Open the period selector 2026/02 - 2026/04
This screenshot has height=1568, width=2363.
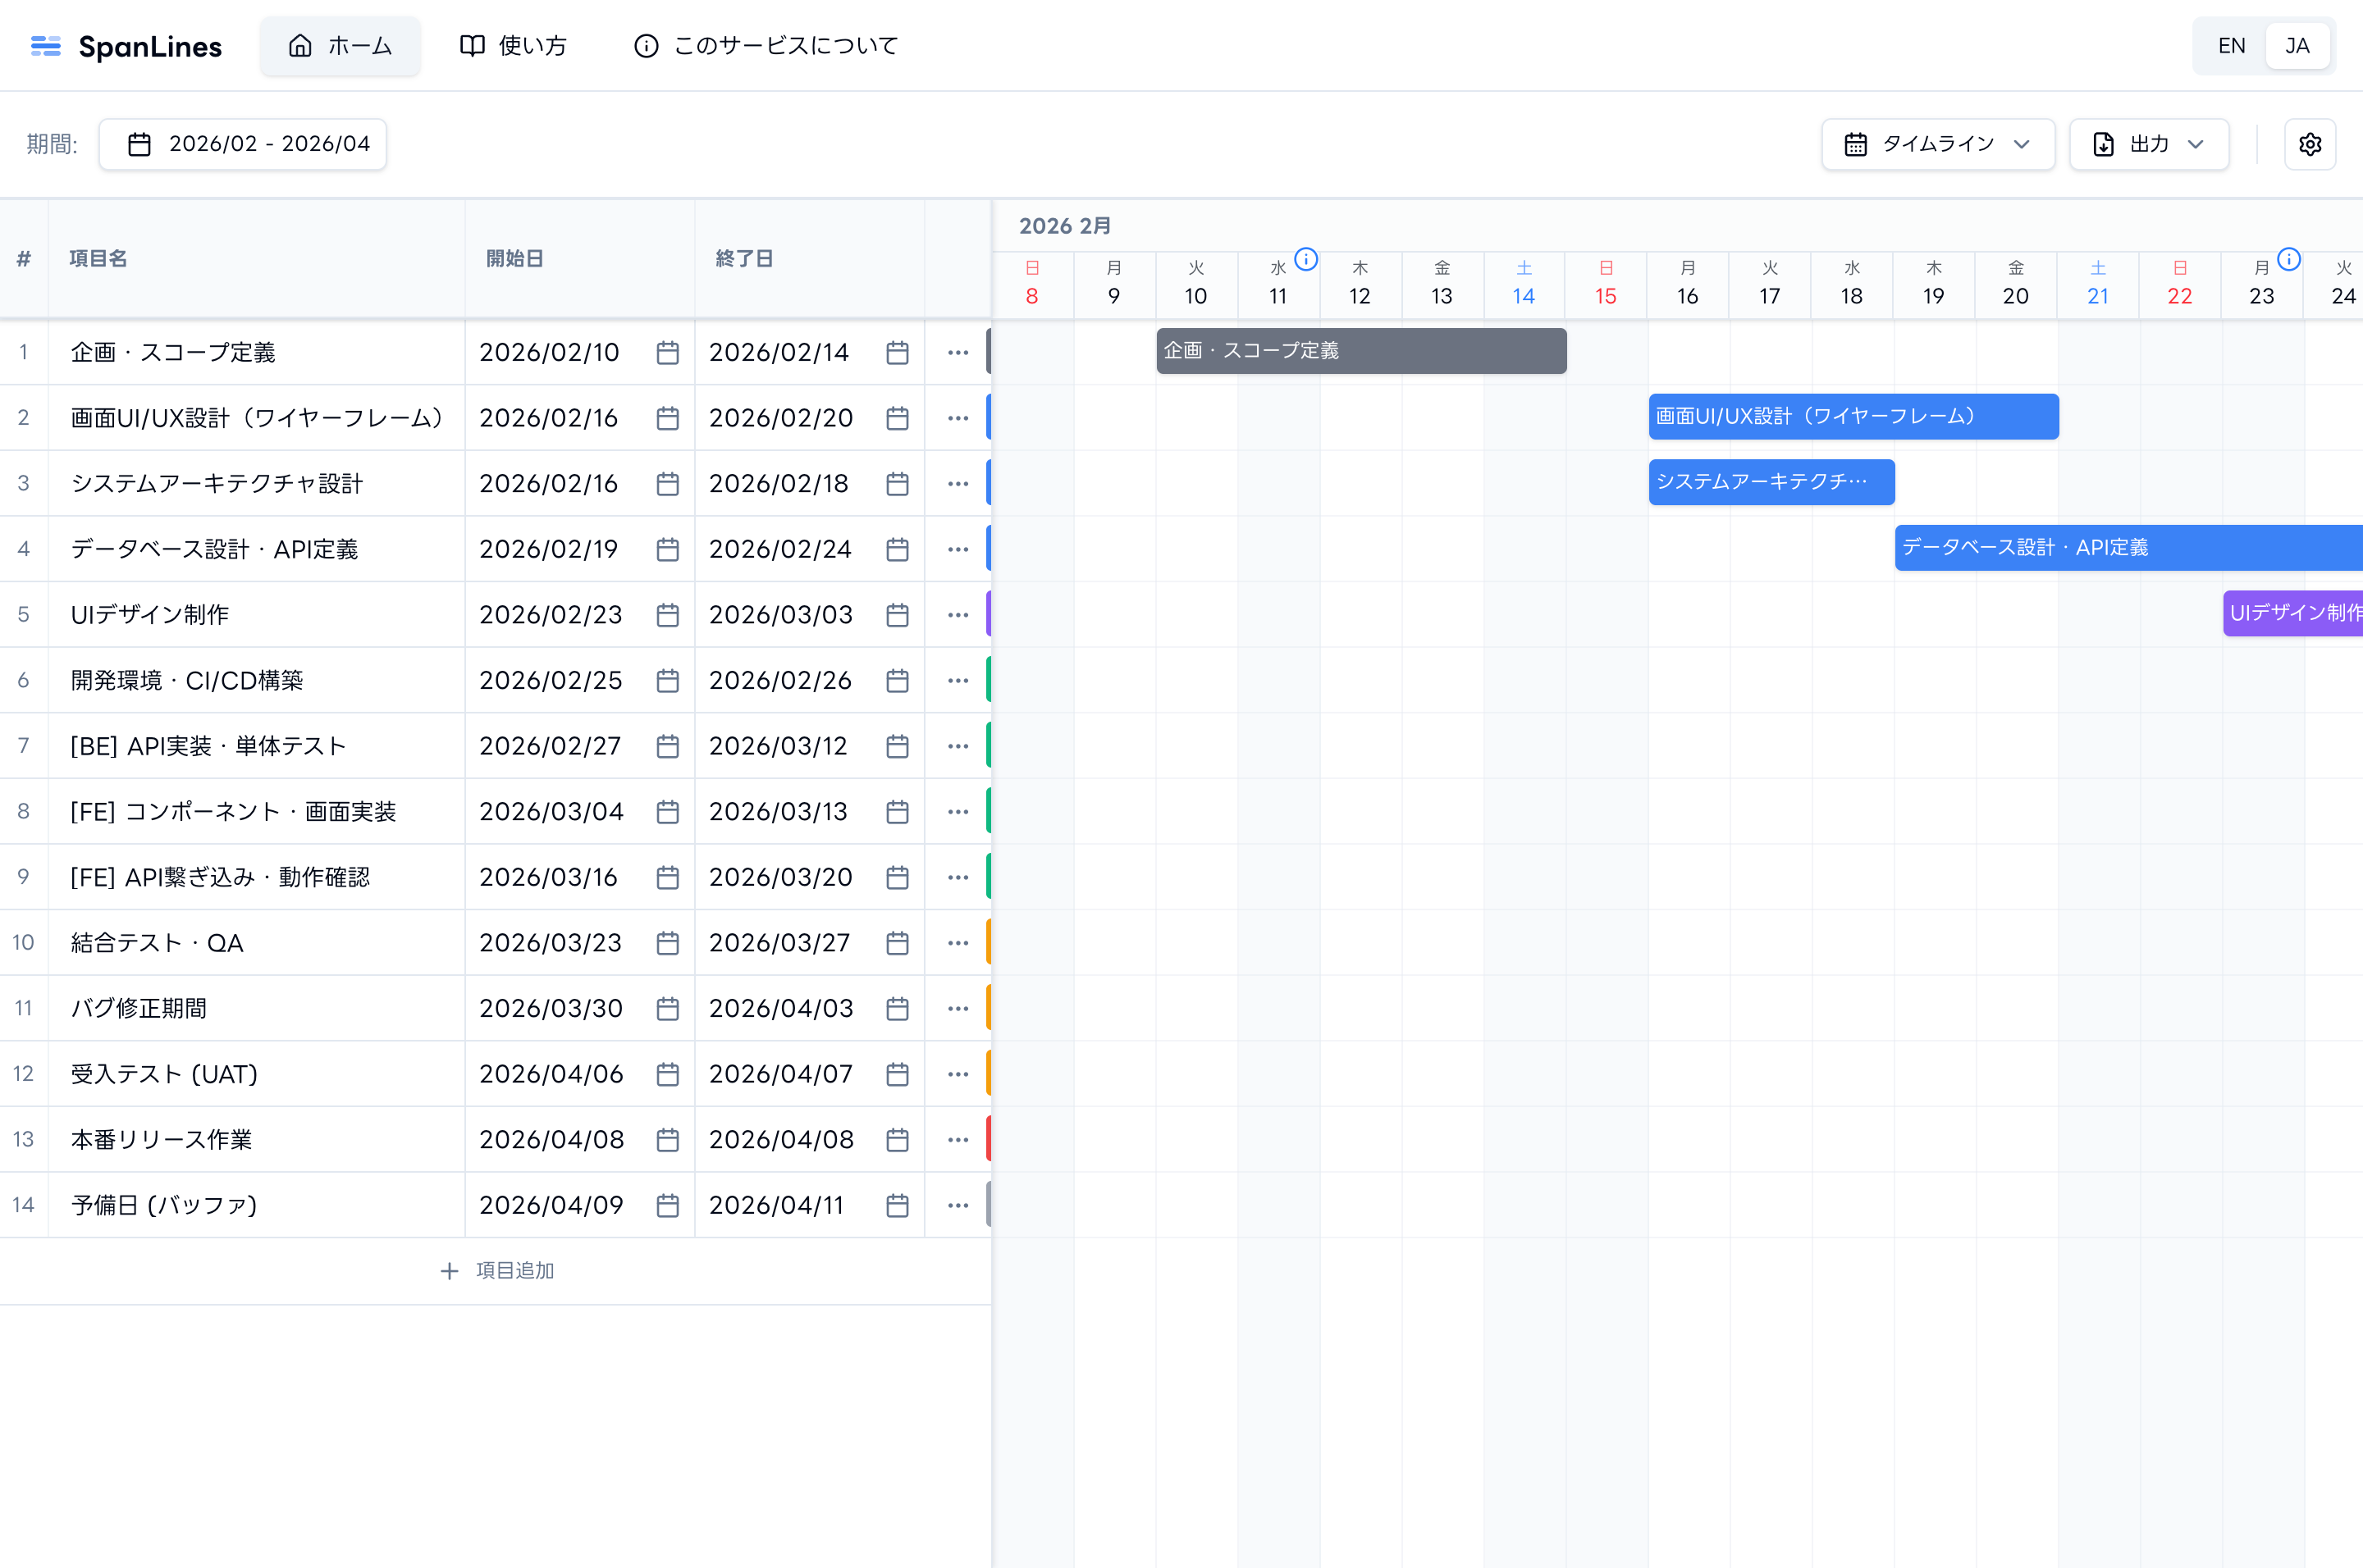(x=243, y=144)
